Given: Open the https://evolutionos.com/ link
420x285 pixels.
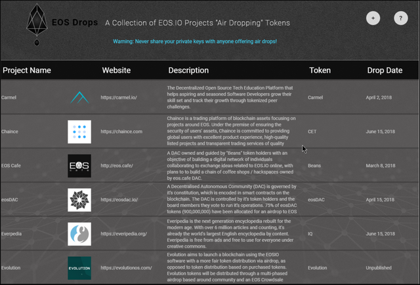Looking at the screenshot, I should pos(126,267).
